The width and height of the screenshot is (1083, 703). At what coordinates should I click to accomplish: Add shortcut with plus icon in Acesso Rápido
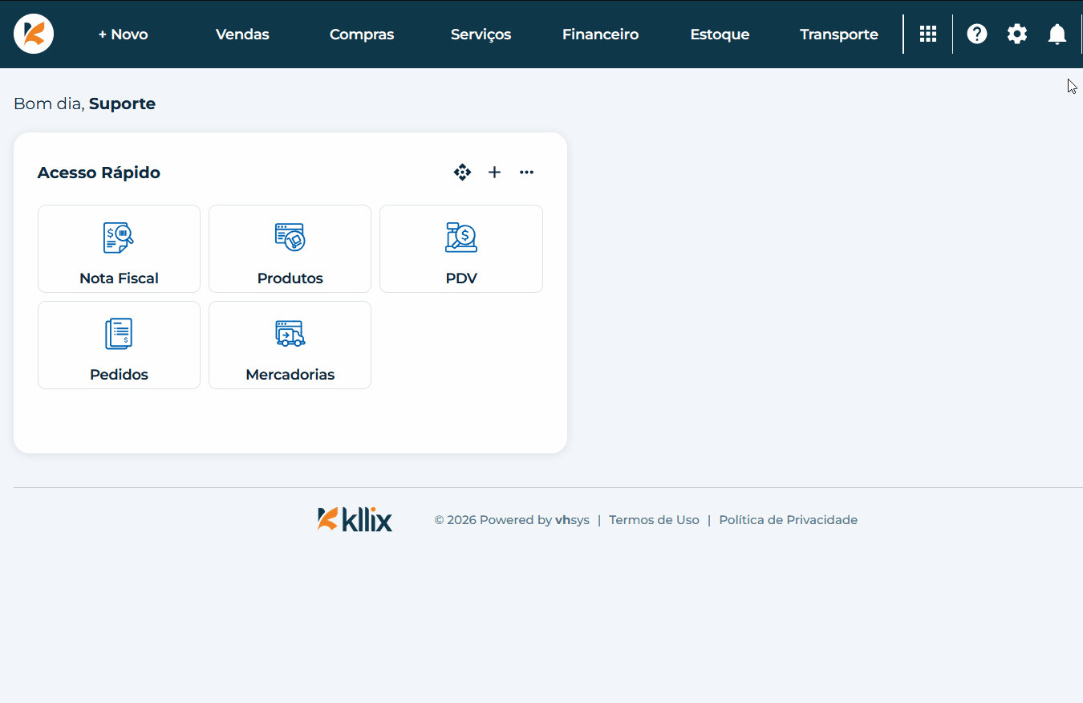click(495, 173)
